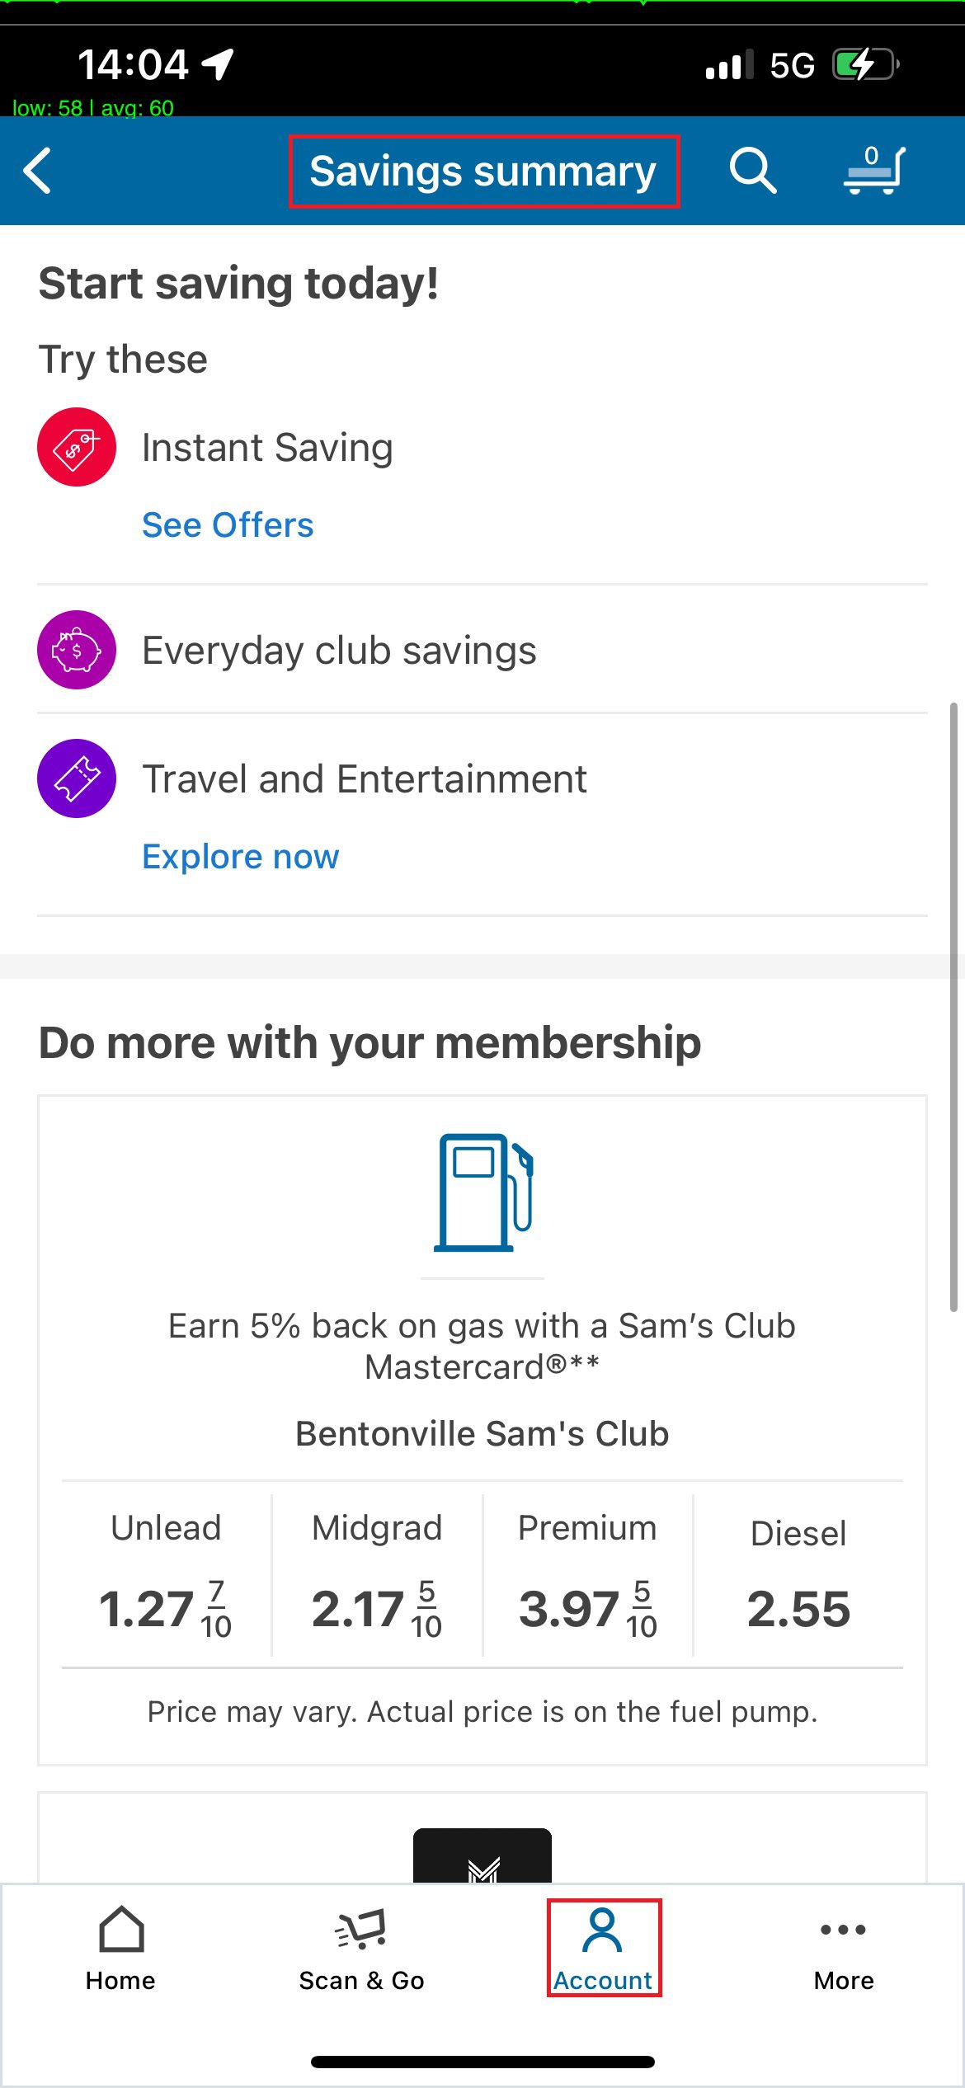The height and width of the screenshot is (2088, 965).
Task: Open the shopping cart icon
Action: tap(874, 171)
